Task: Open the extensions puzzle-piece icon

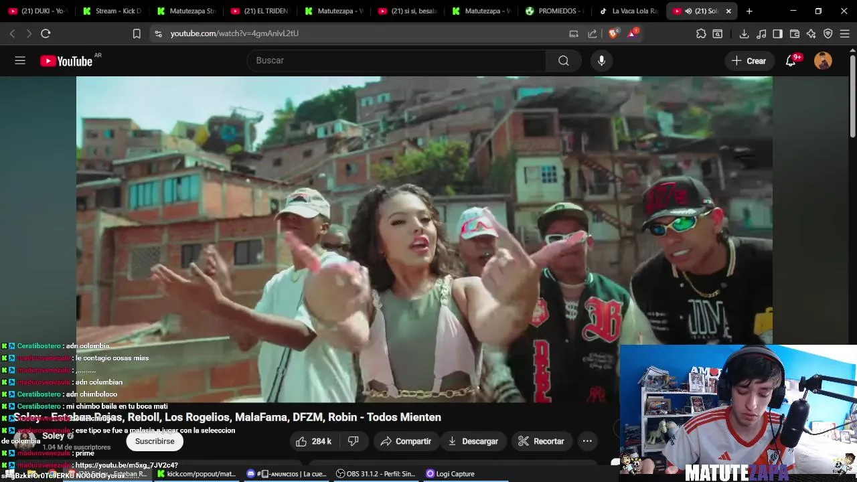Action: pos(701,33)
